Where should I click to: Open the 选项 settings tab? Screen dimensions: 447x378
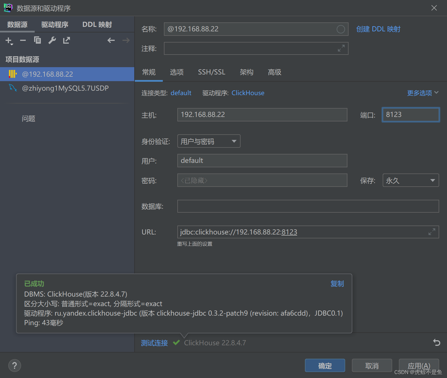point(177,72)
